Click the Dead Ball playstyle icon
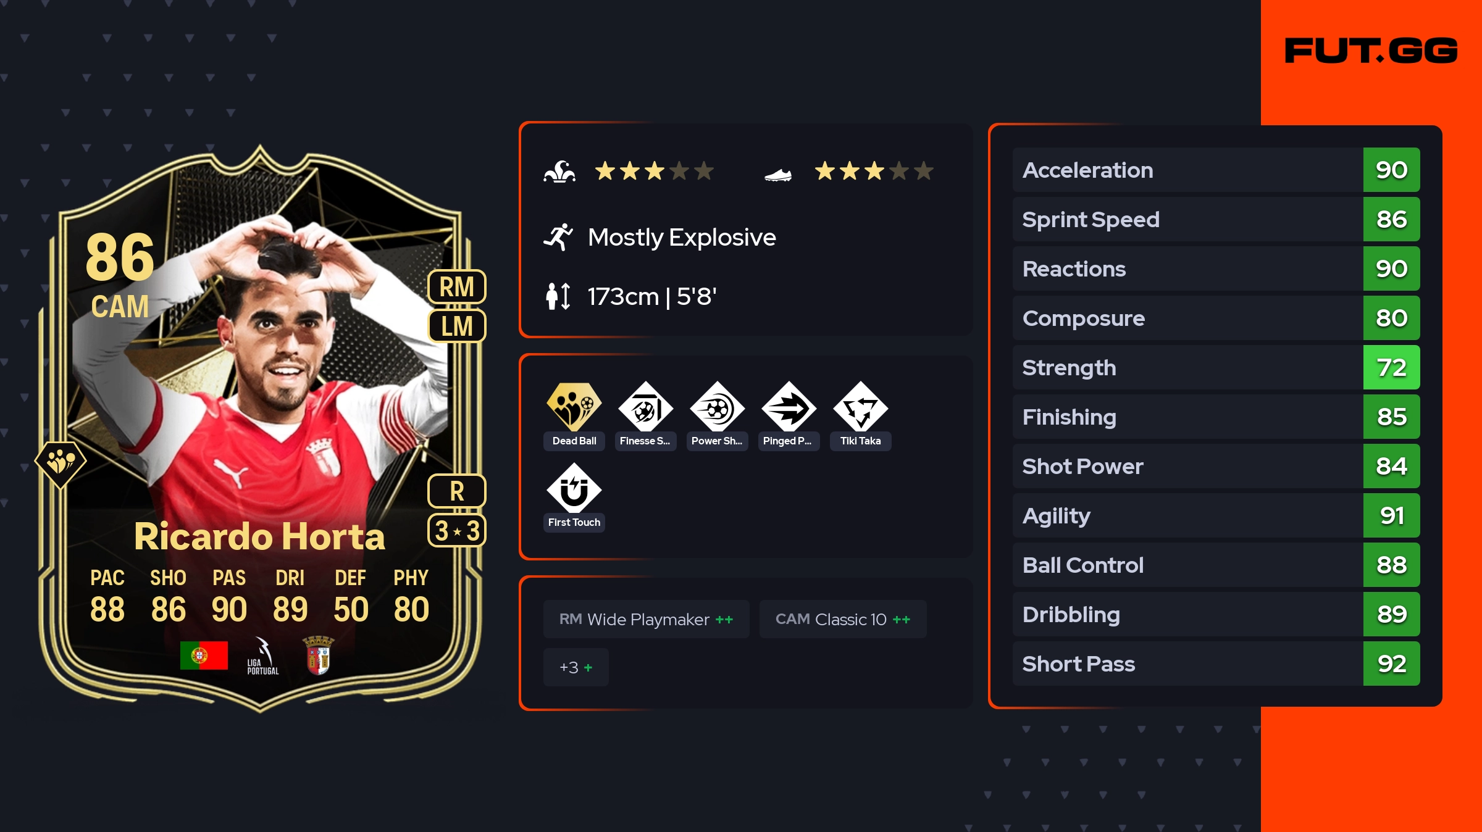This screenshot has width=1482, height=832. coord(574,407)
